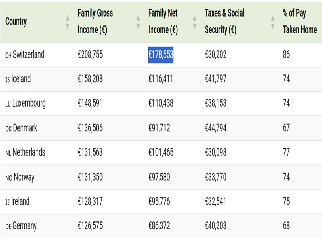Click the Netherlands row label
The image size is (322, 241).
(29, 152)
